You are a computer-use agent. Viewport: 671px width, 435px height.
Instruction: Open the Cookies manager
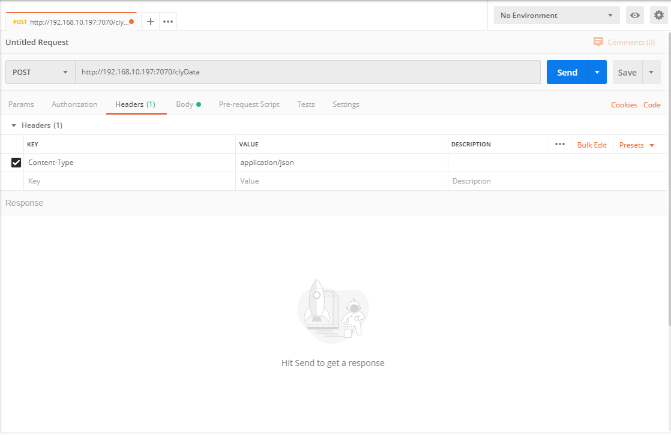(x=624, y=104)
